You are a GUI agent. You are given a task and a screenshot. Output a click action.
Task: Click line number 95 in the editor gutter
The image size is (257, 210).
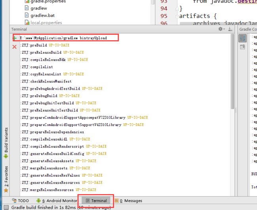tap(164, 16)
